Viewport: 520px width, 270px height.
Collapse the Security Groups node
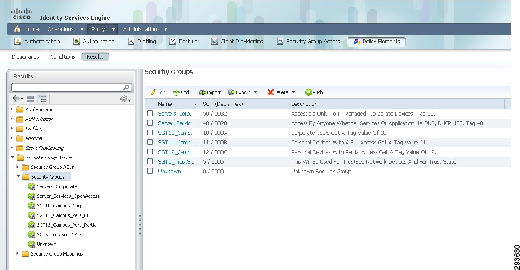click(18, 176)
